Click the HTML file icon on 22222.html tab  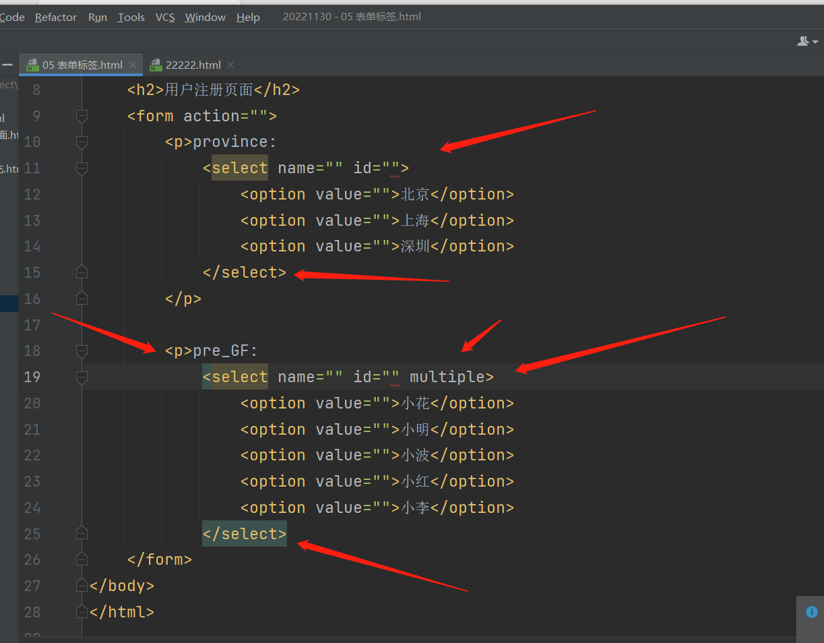[156, 65]
